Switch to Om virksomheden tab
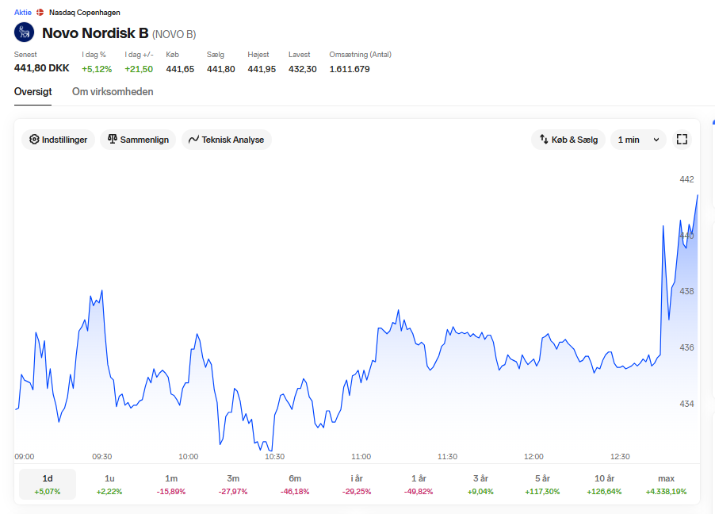The height and width of the screenshot is (514, 715). point(113,92)
